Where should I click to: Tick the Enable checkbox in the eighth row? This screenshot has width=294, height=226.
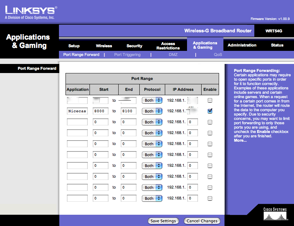(210, 176)
